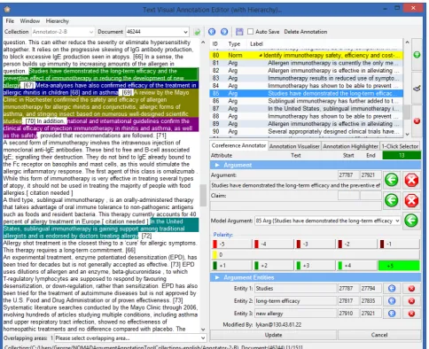Select annotation row 83 Immunotherapy results
This screenshot has width=429, height=349.
pyautogui.click(x=306, y=78)
